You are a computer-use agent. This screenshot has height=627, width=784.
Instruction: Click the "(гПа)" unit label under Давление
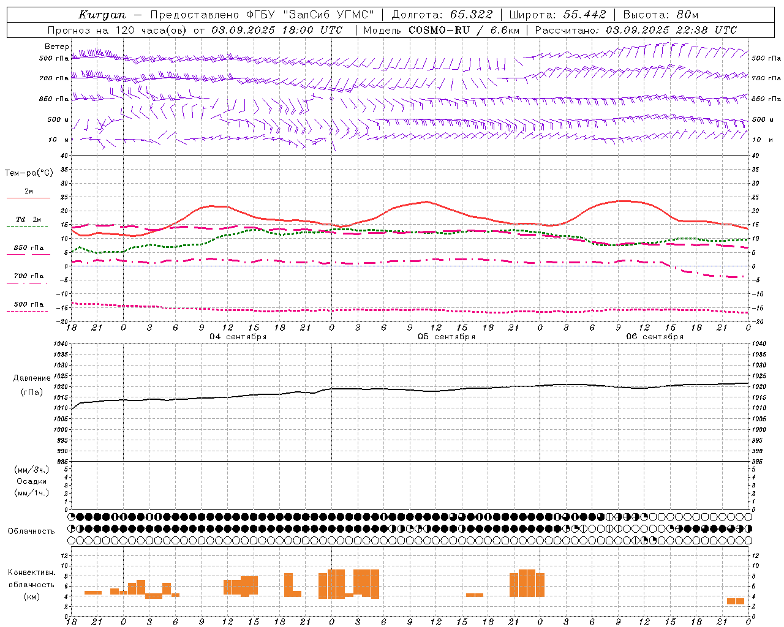click(32, 392)
